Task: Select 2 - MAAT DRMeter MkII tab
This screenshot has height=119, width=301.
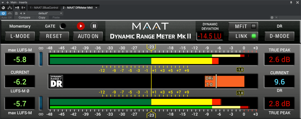Action: (x=78, y=8)
